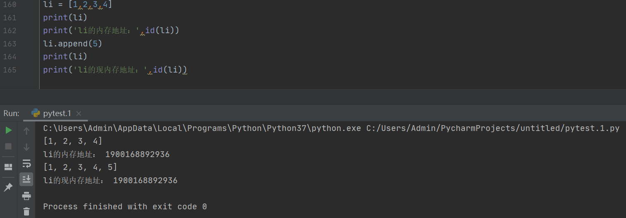Place the cursor in li.append(5) code line

click(x=73, y=44)
